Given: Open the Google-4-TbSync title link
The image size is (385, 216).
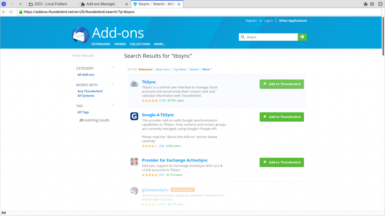Looking at the screenshot, I should click(158, 115).
